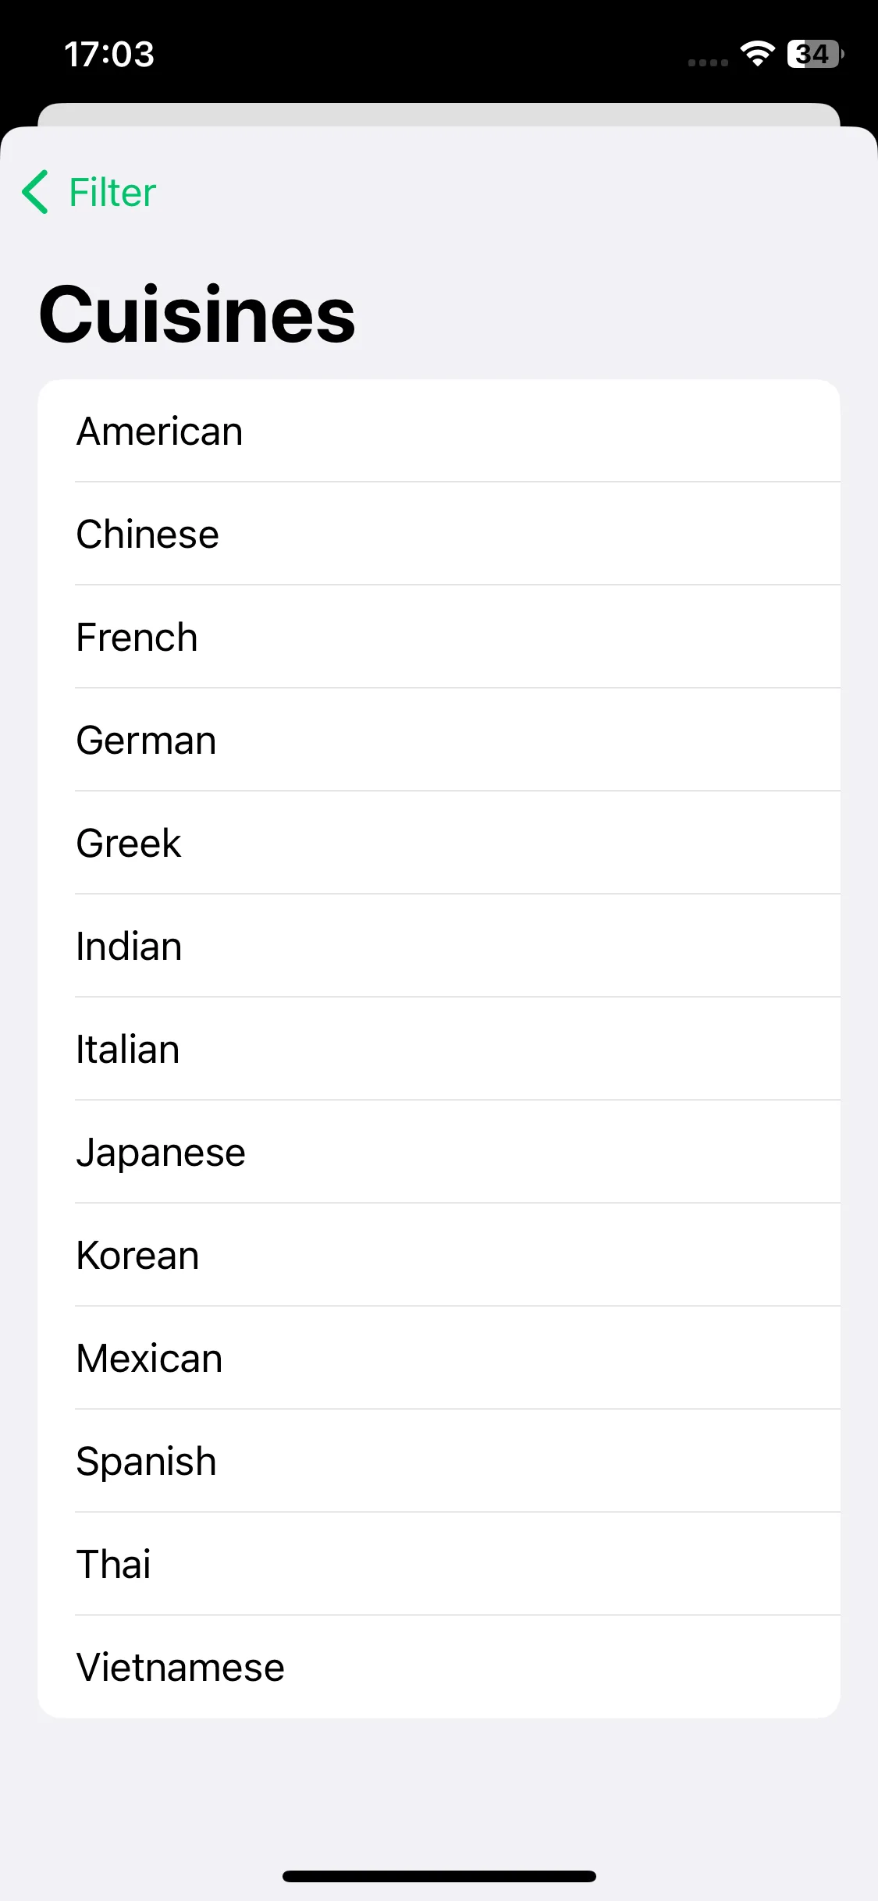Image resolution: width=878 pixels, height=1901 pixels.
Task: Select French from the cuisines list
Action: pos(439,637)
